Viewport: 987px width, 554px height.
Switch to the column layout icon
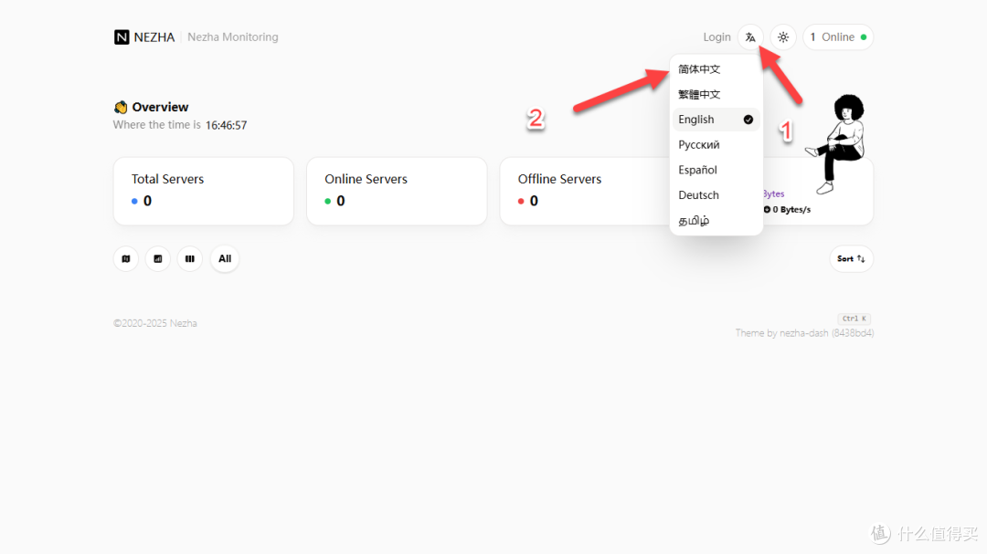[x=190, y=259]
